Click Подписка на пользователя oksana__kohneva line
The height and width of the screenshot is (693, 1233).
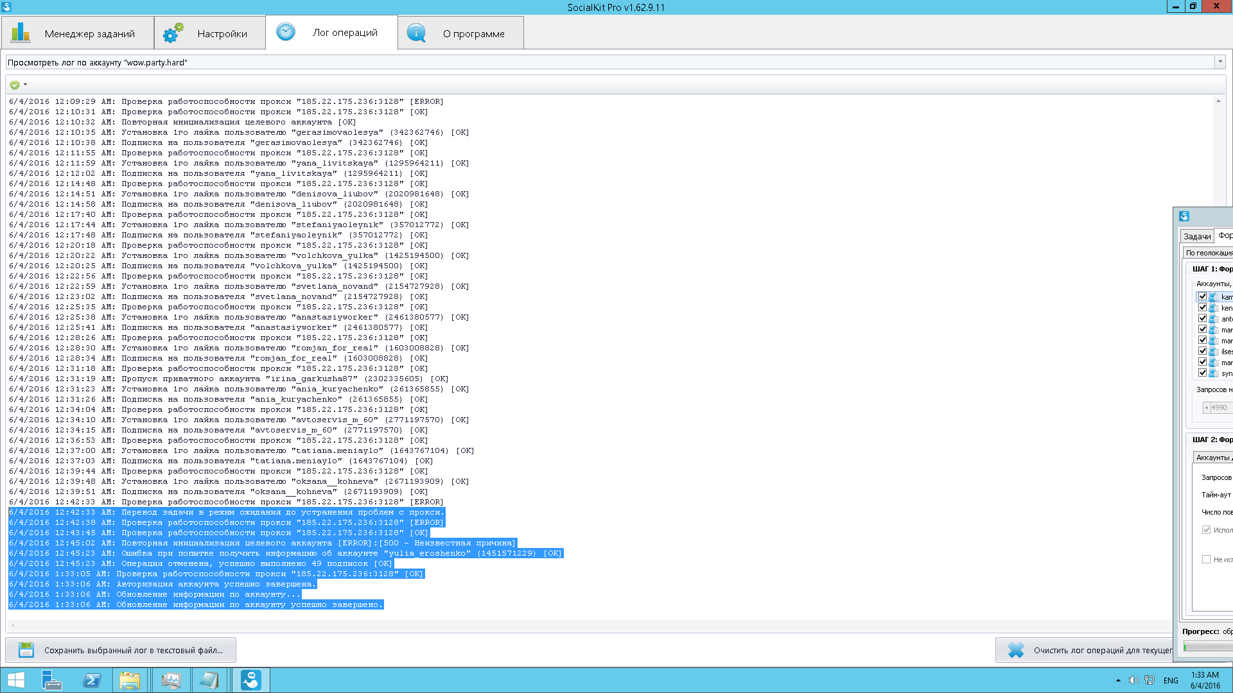tap(218, 492)
